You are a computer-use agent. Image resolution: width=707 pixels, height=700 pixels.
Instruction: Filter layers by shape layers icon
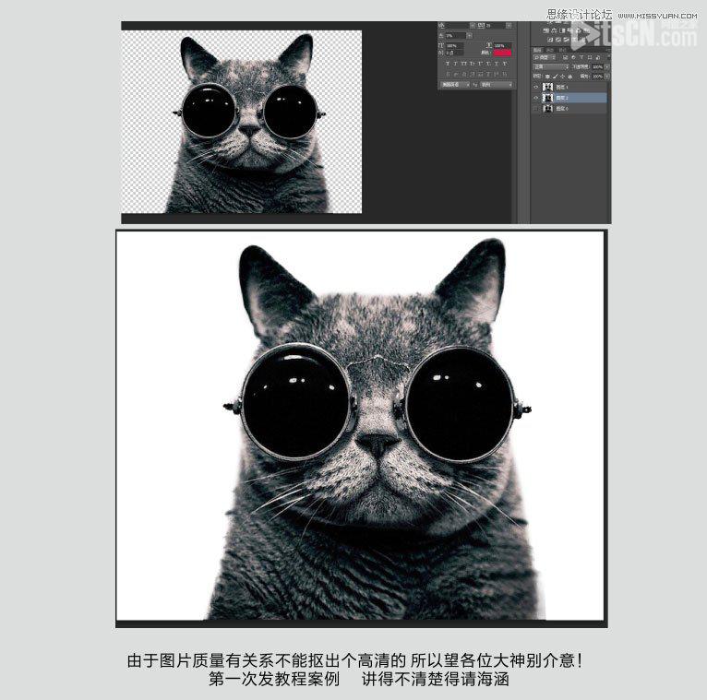589,58
